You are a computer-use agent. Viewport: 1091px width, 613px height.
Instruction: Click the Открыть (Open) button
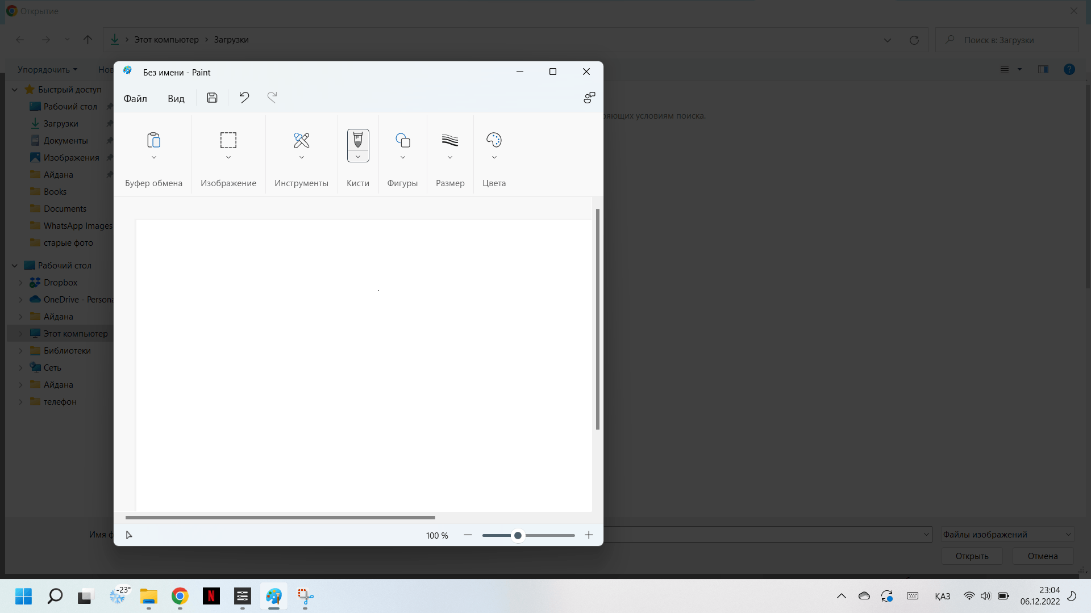(x=973, y=555)
